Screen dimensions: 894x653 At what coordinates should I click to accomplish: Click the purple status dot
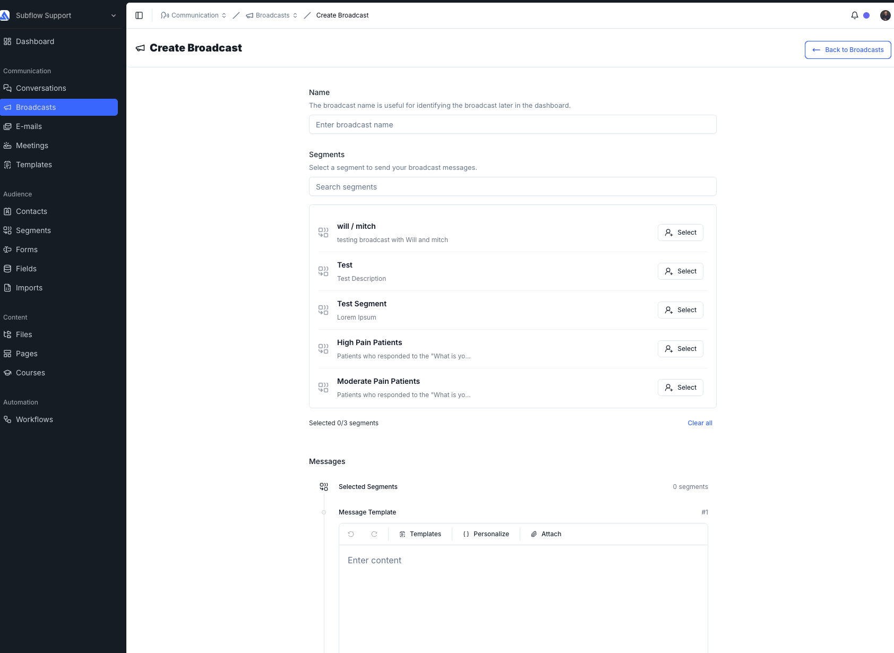pos(866,15)
